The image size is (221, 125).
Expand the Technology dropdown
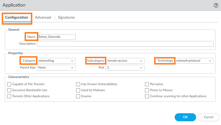(x=194, y=61)
